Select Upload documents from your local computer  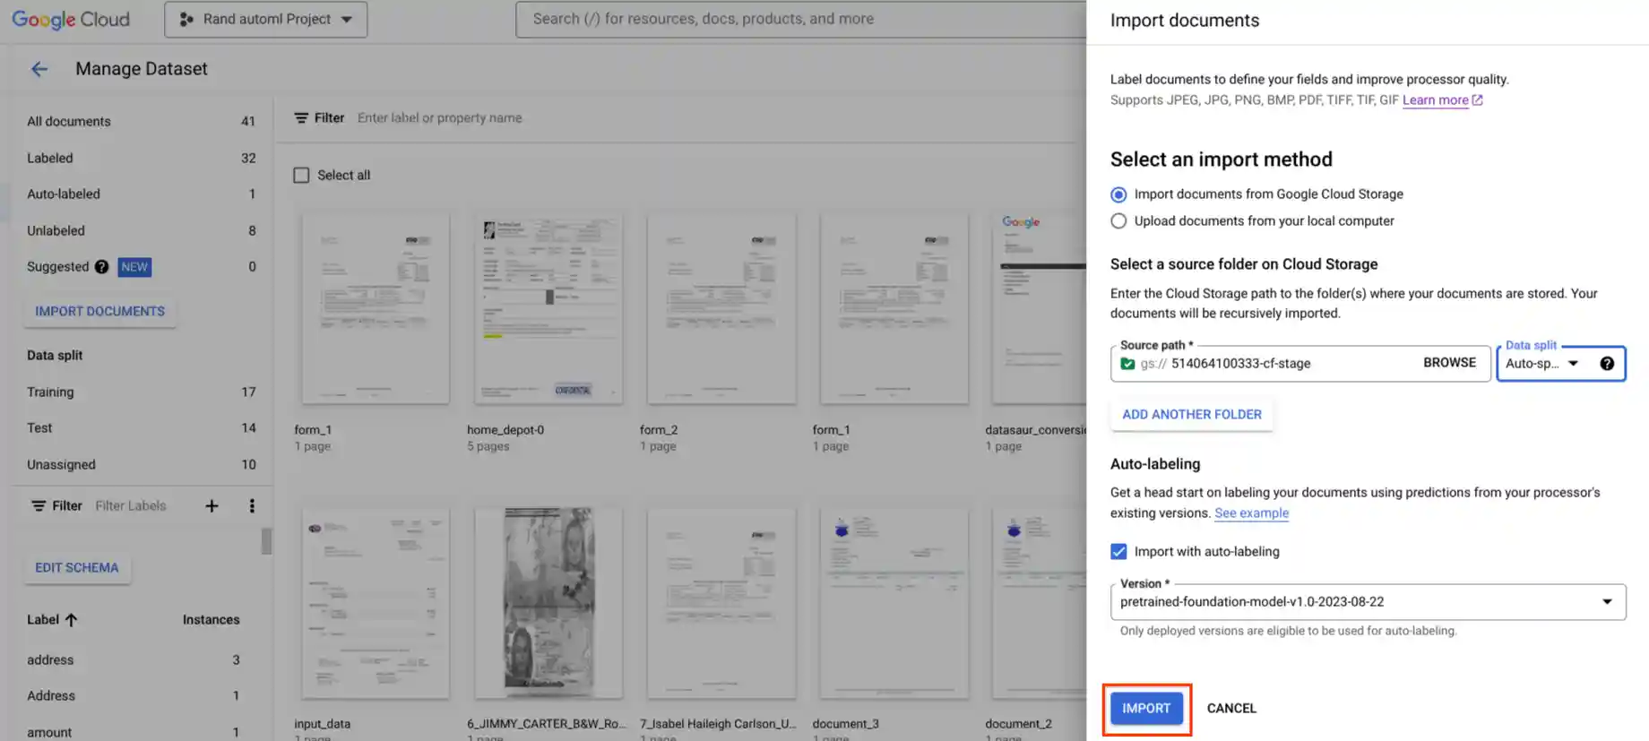(1118, 221)
